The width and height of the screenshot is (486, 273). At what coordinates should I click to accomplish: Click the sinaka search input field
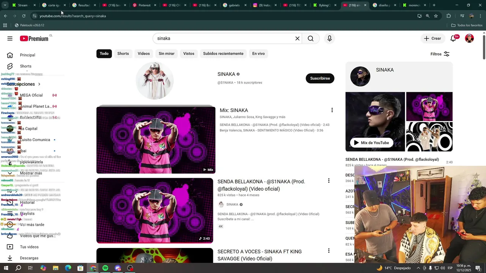coord(224,38)
